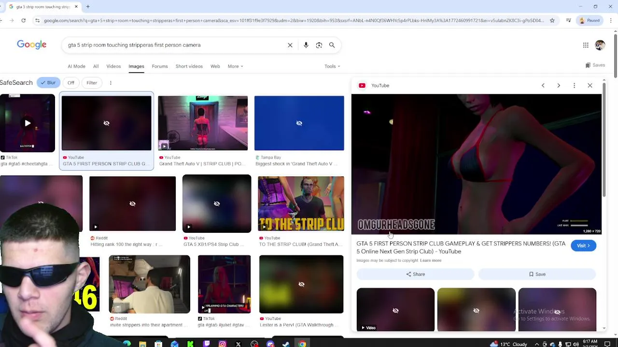Open the Google apps grid

(x=586, y=45)
